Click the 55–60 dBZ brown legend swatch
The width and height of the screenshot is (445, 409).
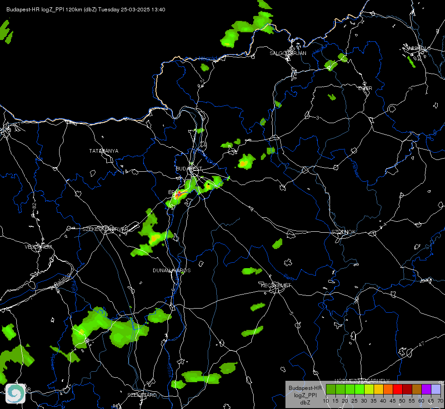point(417,389)
